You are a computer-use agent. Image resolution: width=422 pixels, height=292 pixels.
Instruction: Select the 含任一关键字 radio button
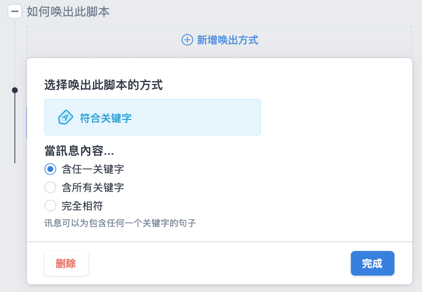(51, 169)
